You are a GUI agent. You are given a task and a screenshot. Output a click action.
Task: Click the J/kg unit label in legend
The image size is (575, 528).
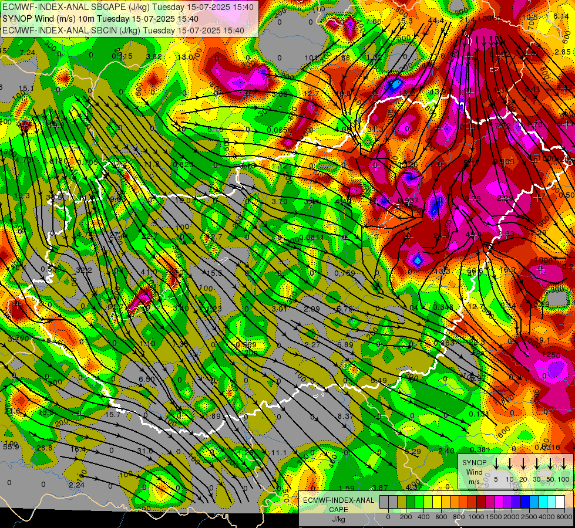click(338, 519)
